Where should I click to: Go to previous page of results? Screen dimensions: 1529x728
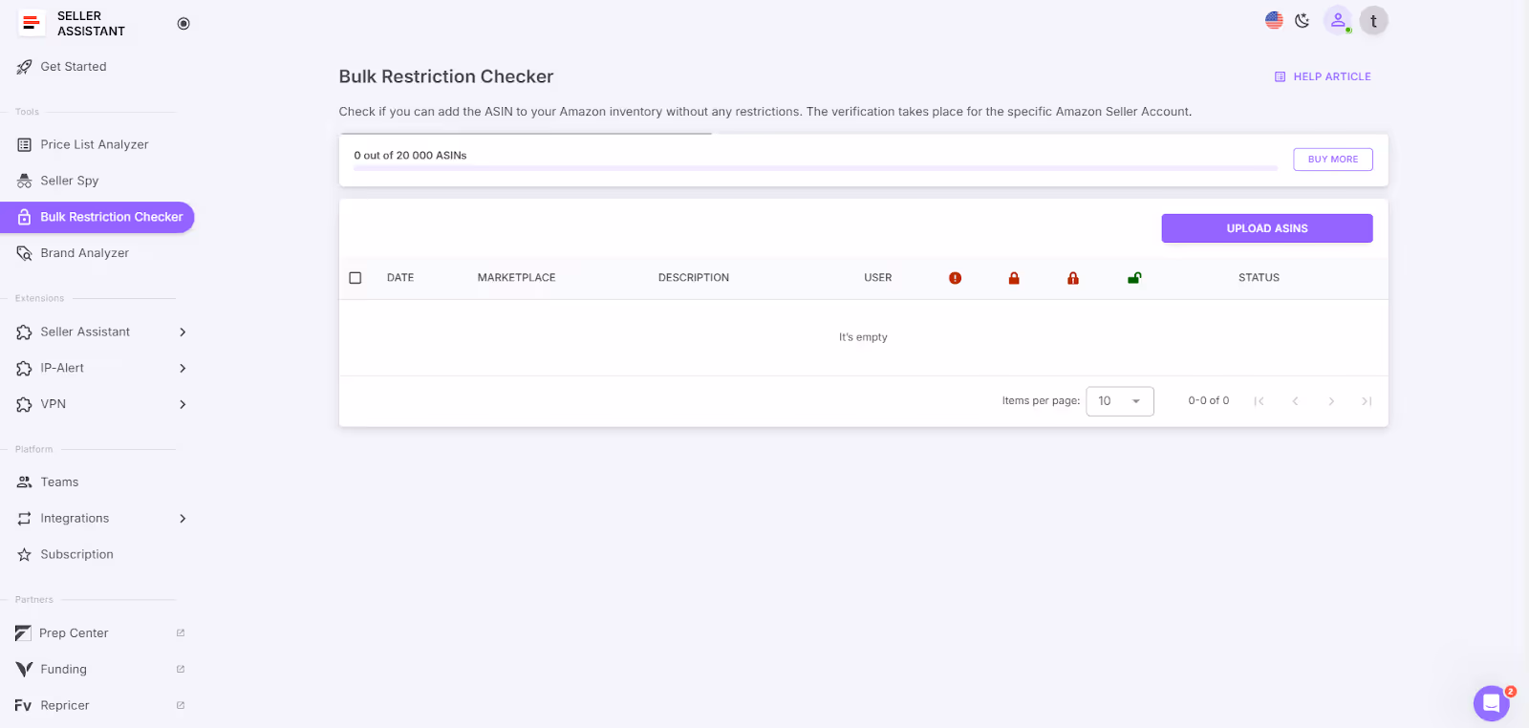coord(1295,401)
